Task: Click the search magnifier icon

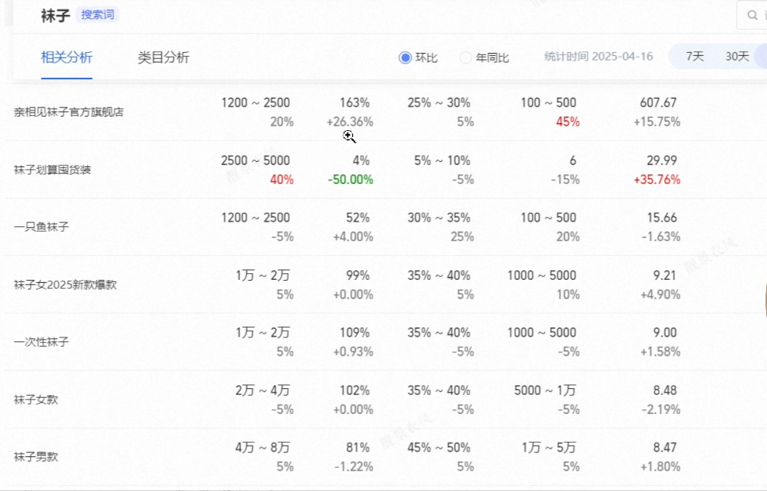Action: [x=753, y=15]
